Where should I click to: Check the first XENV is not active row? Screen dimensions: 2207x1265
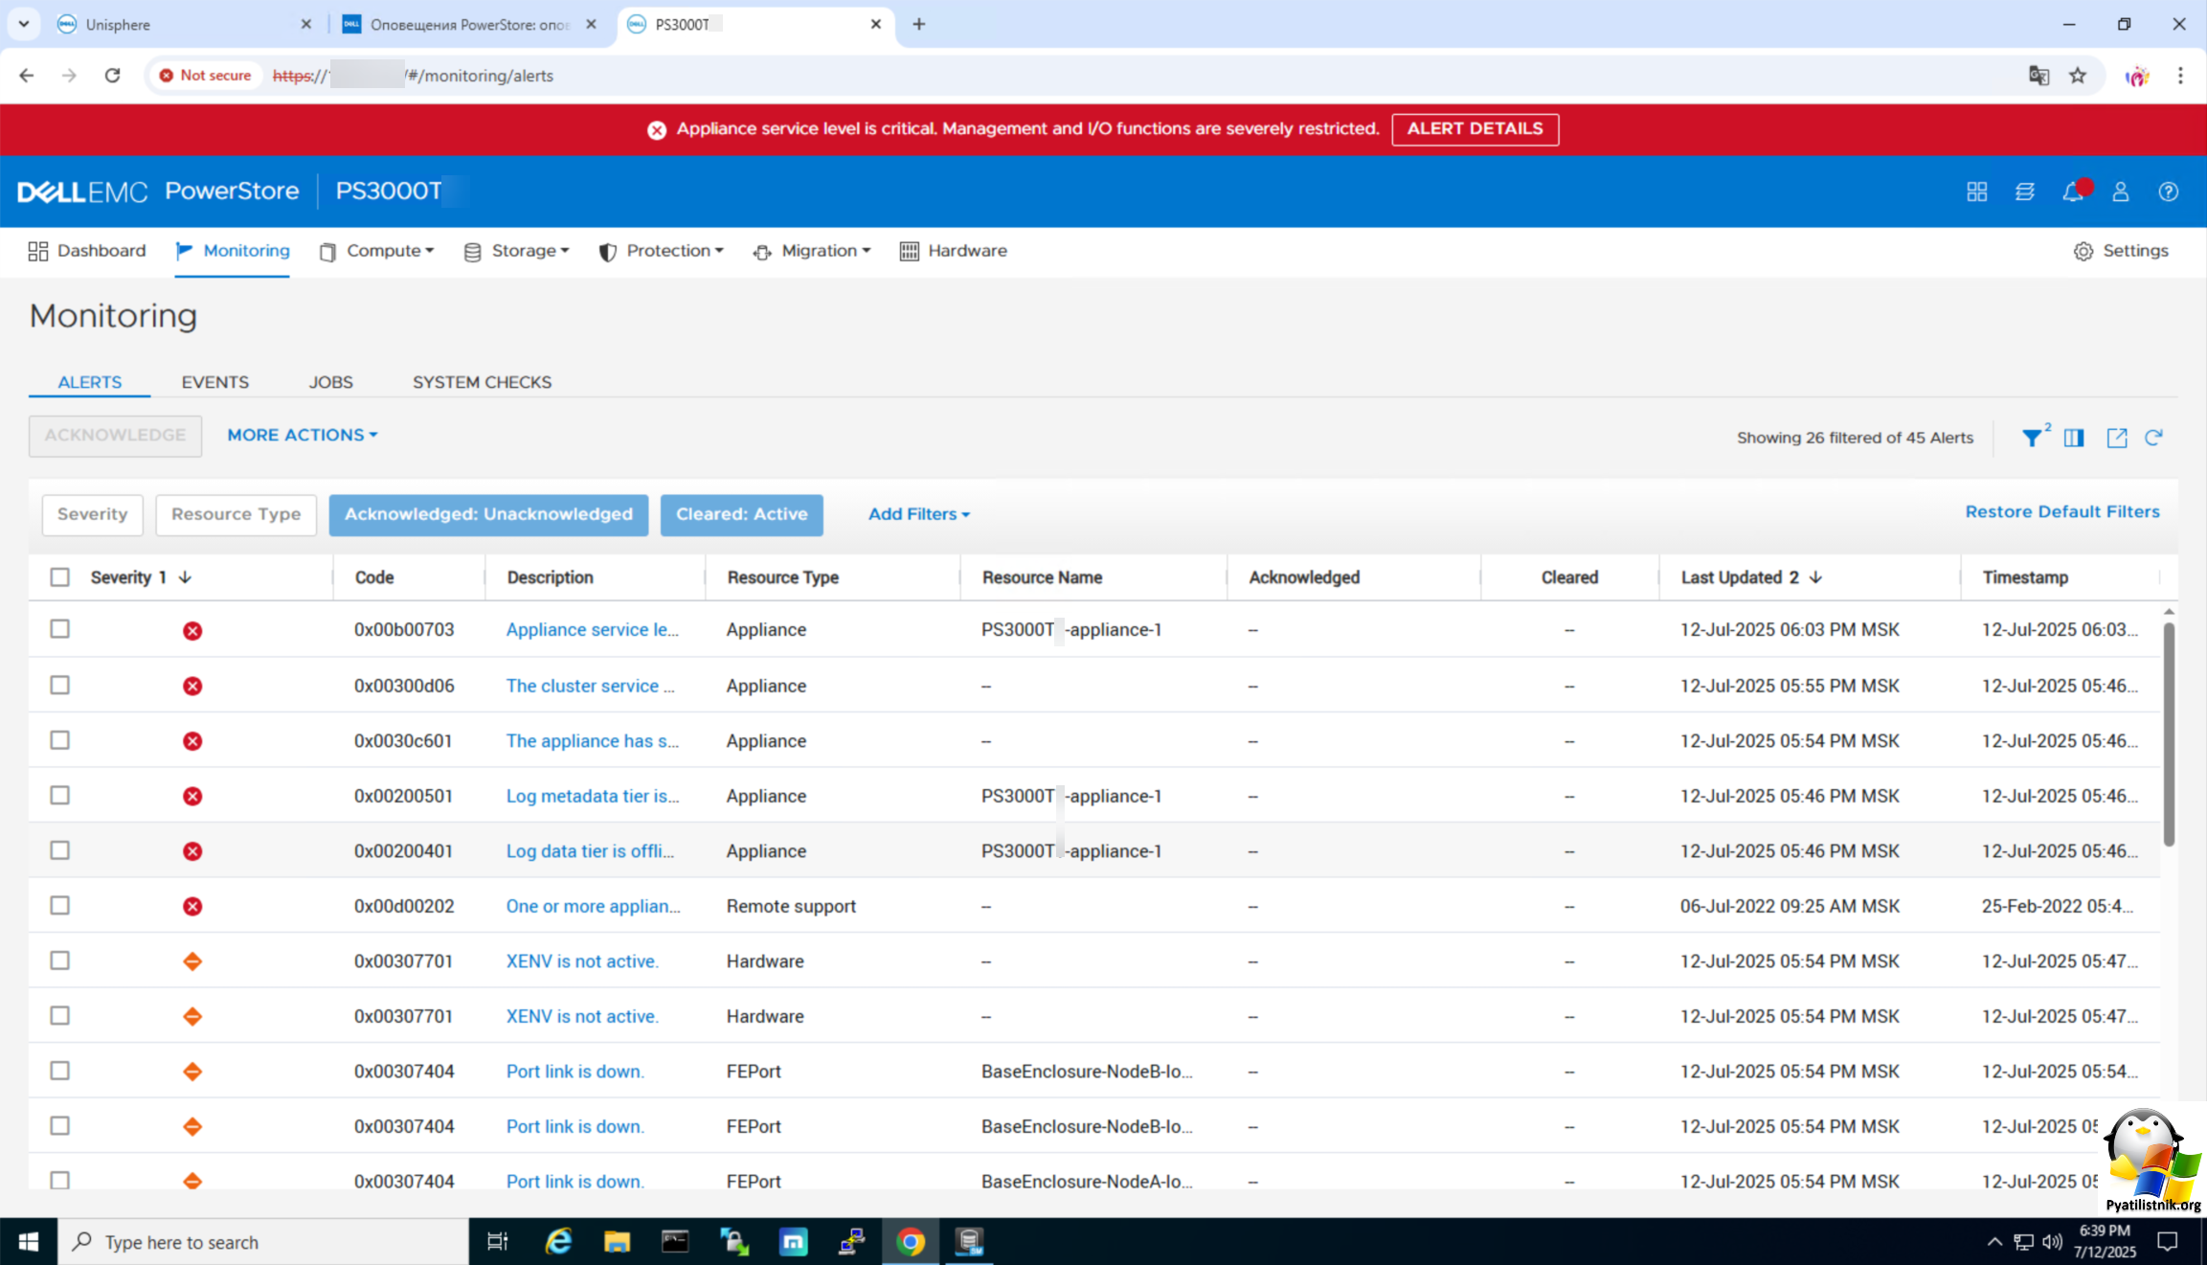[60, 960]
